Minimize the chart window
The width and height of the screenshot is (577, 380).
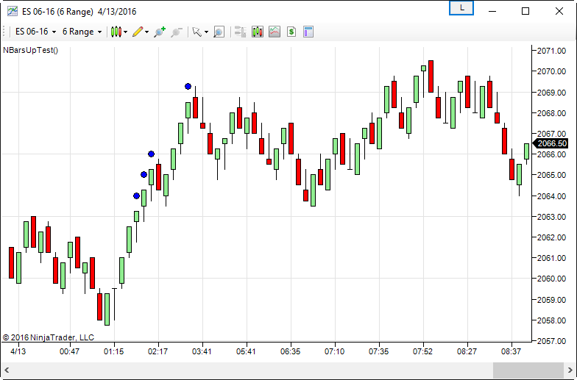[492, 12]
